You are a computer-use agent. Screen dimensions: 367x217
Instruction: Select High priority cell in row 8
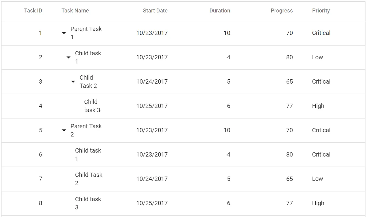(x=318, y=203)
